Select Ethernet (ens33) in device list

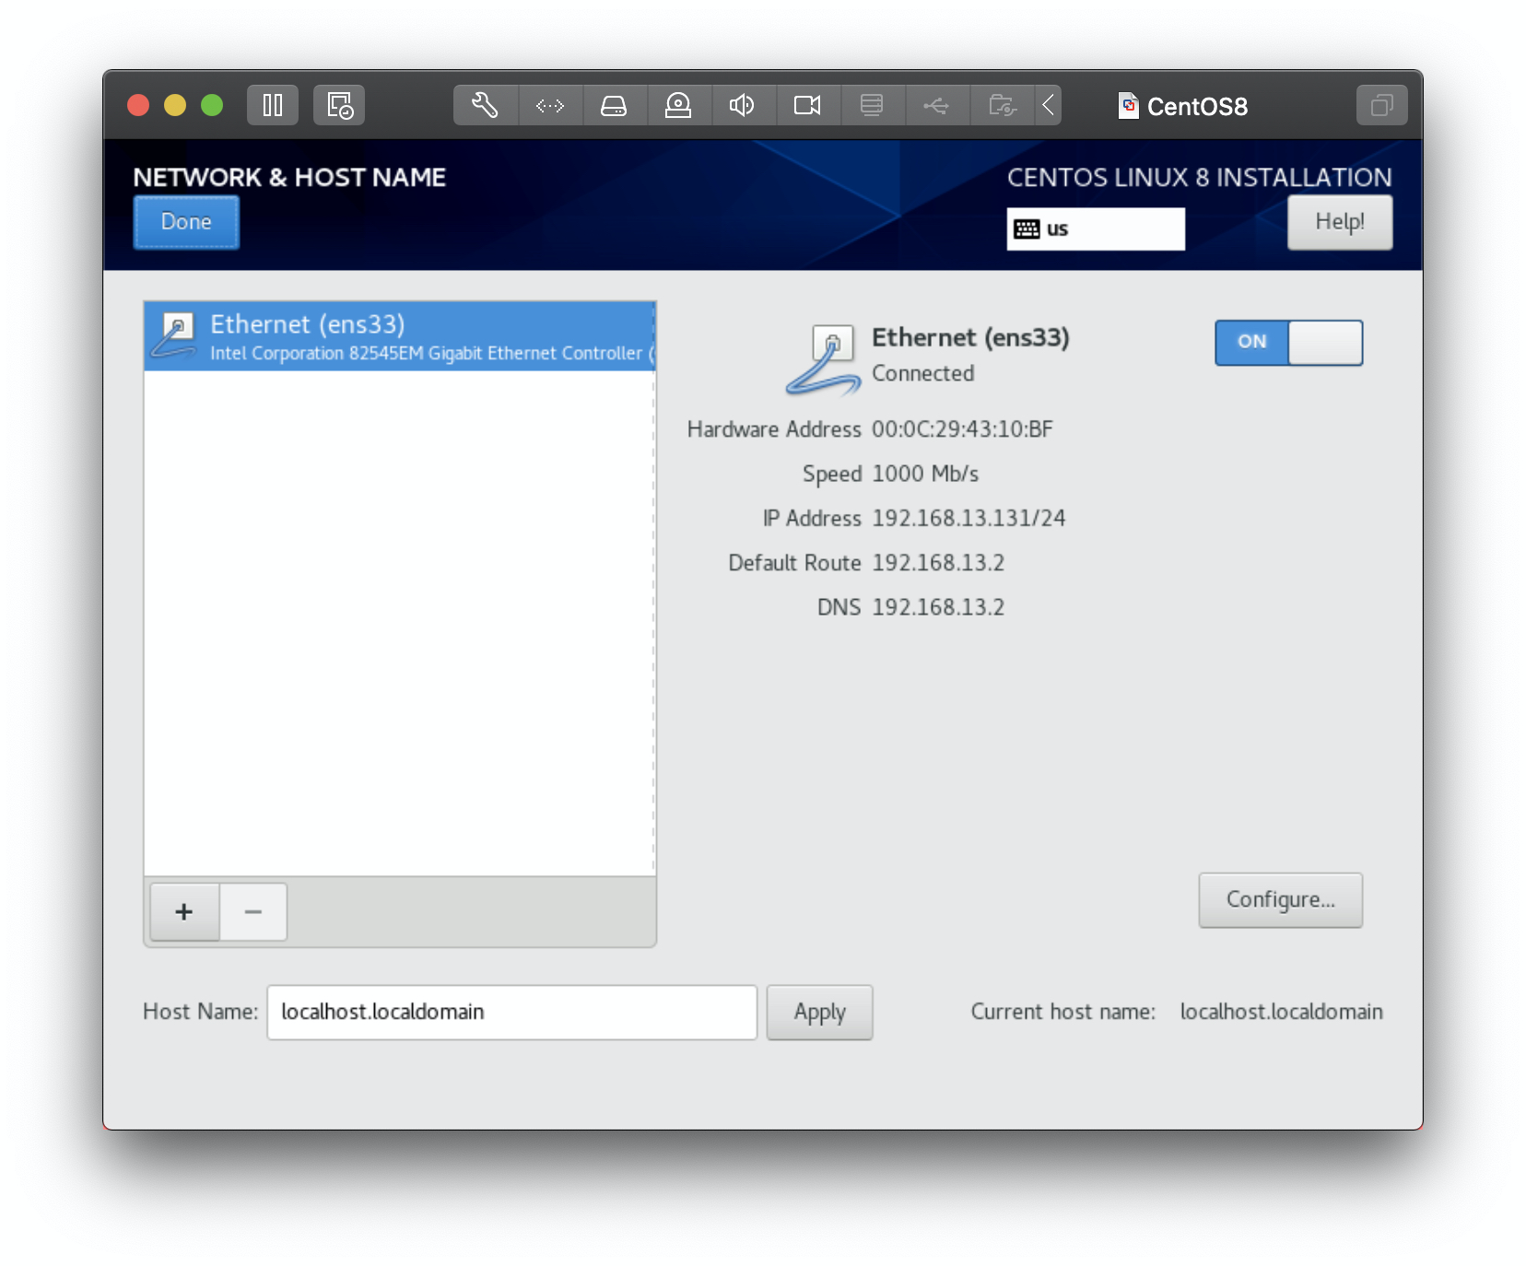399,336
